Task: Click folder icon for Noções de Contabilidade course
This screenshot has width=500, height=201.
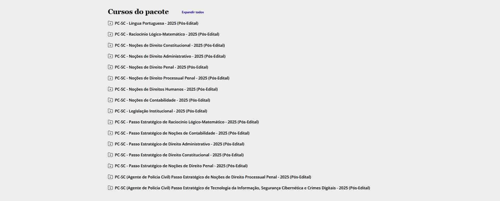Action: click(110, 100)
